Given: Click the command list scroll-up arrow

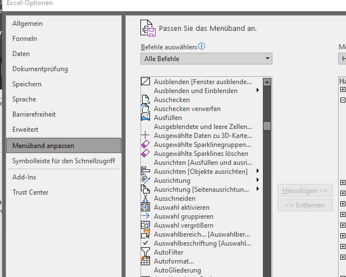Looking at the screenshot, I should tap(267, 82).
